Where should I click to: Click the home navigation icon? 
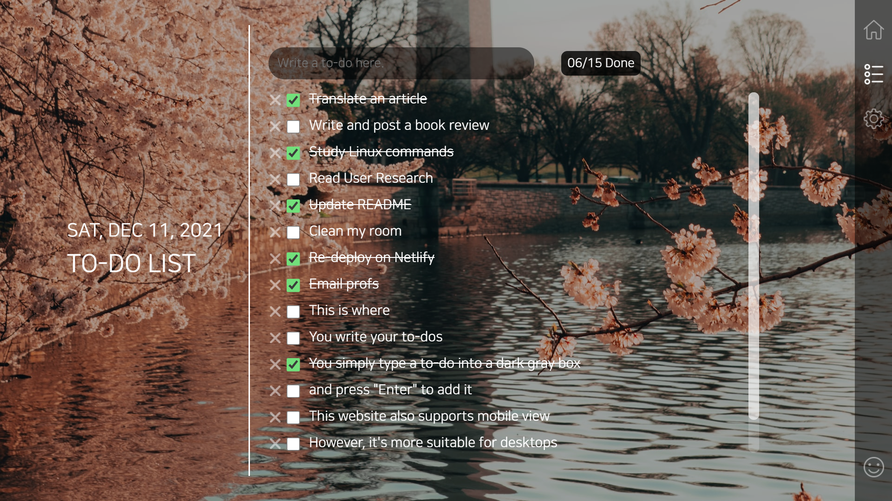[x=873, y=29]
